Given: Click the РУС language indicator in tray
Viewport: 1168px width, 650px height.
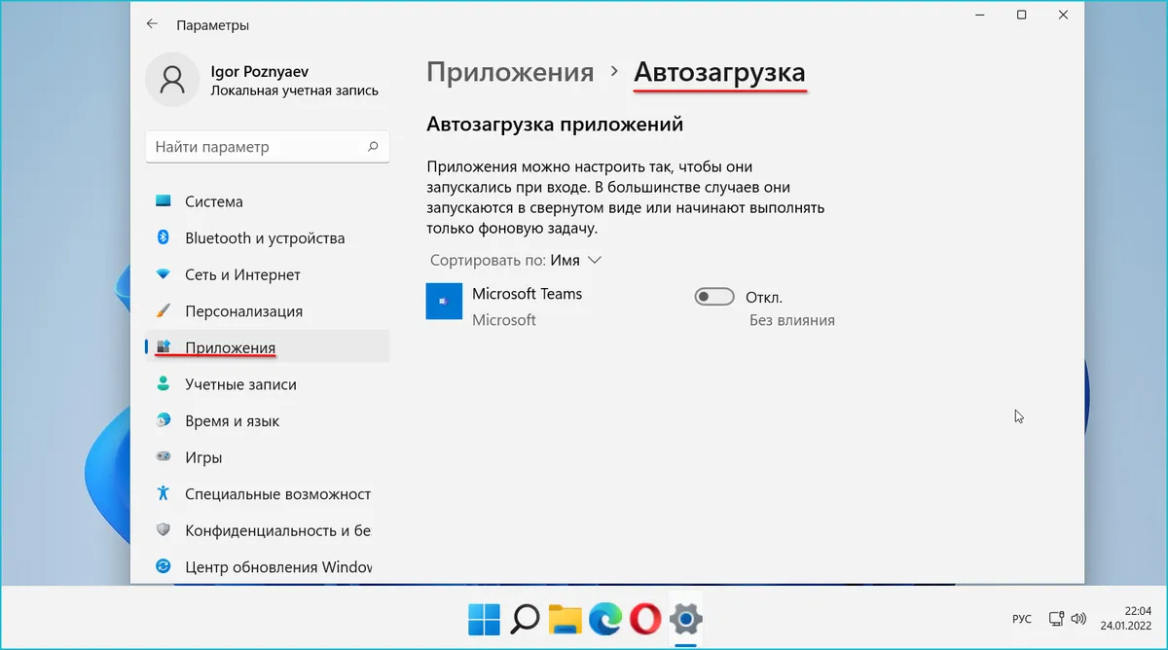Looking at the screenshot, I should pyautogui.click(x=1022, y=619).
